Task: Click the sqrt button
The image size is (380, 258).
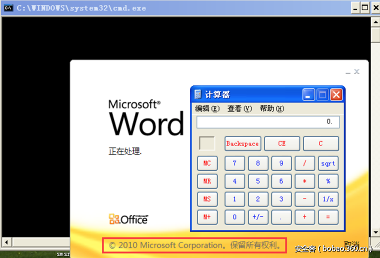Action: click(328, 163)
